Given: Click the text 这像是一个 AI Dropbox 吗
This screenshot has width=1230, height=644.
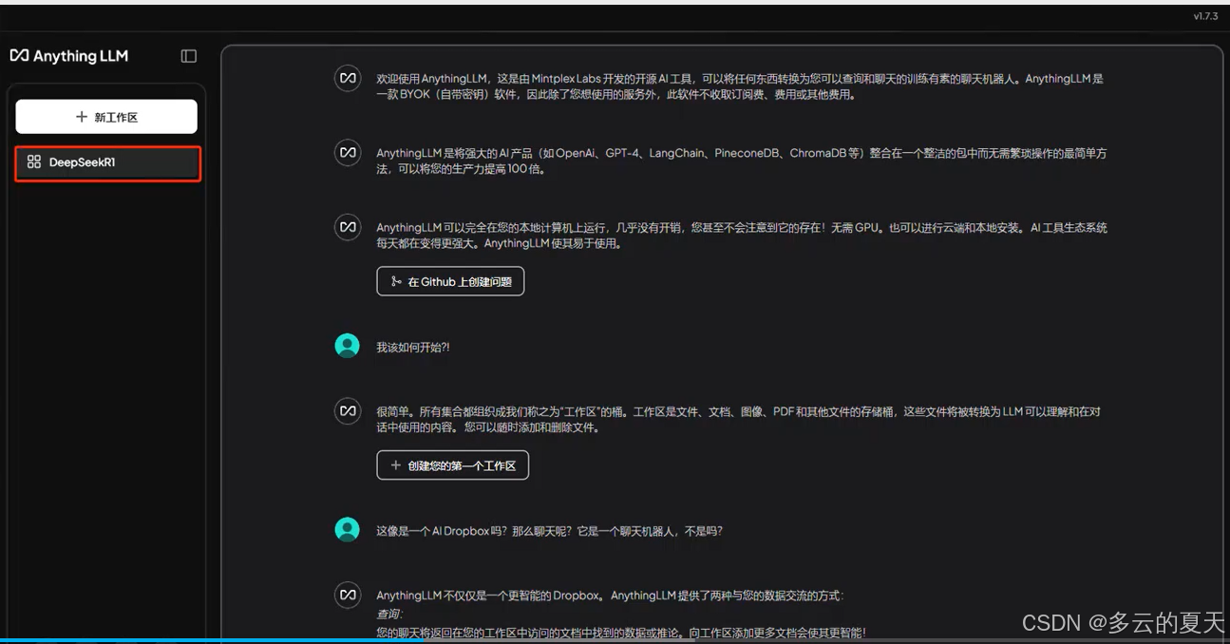Looking at the screenshot, I should pyautogui.click(x=441, y=531).
